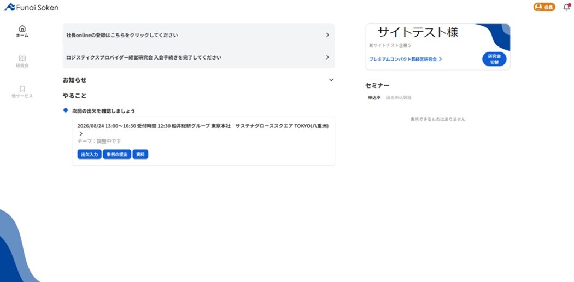Select the 過去申込履歴 seminar tab

(399, 98)
